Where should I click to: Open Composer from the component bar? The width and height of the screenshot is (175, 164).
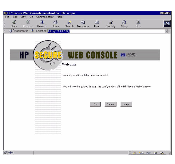(162, 153)
